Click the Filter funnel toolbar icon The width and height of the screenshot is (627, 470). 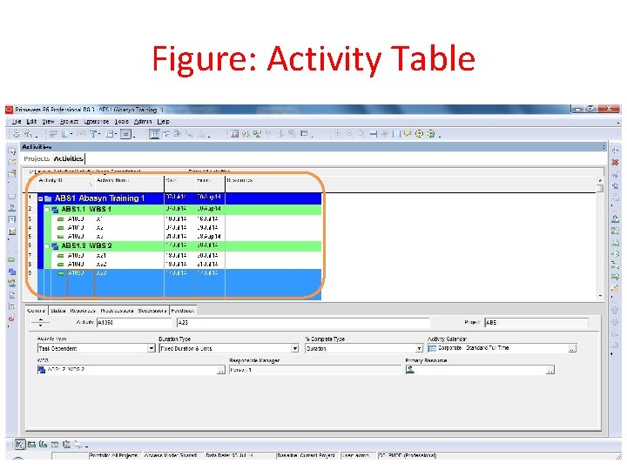tap(93, 134)
